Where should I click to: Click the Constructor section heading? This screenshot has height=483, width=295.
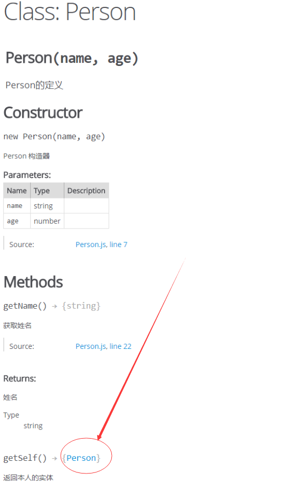tap(43, 113)
